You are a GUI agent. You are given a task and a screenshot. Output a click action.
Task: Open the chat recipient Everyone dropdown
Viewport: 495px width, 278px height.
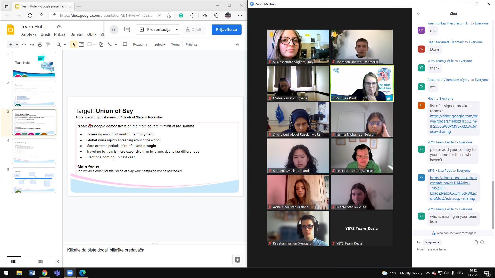(432, 242)
